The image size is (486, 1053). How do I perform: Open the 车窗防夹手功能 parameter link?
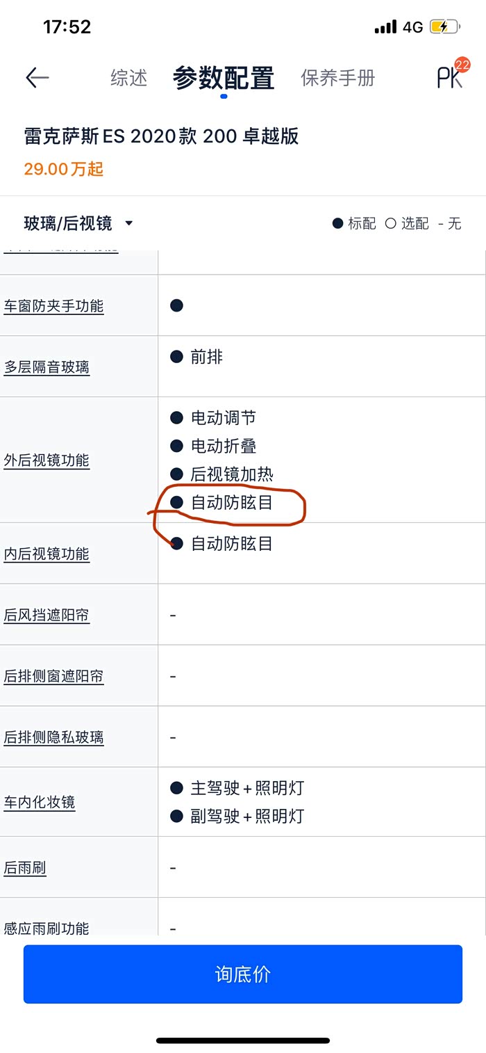(53, 306)
